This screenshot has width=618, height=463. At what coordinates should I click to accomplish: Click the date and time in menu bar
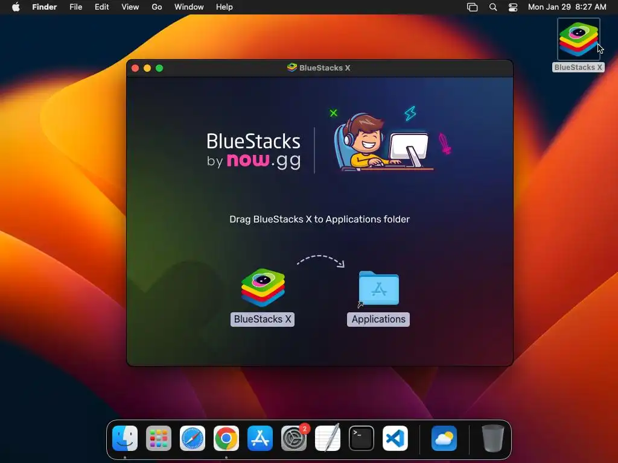567,7
